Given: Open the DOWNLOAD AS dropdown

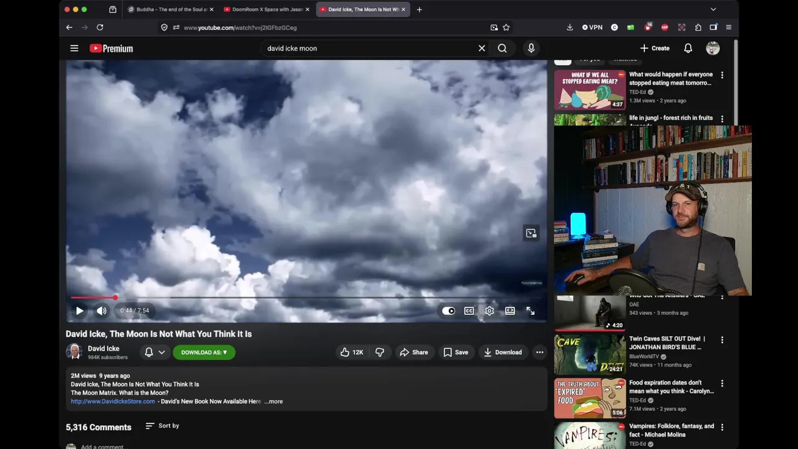Looking at the screenshot, I should pyautogui.click(x=204, y=352).
